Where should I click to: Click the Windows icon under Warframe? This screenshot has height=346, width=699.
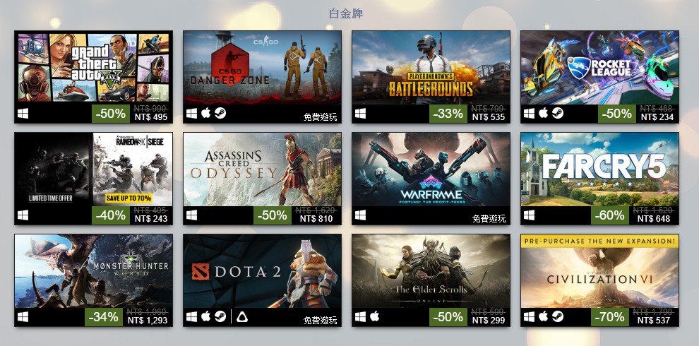(x=360, y=215)
